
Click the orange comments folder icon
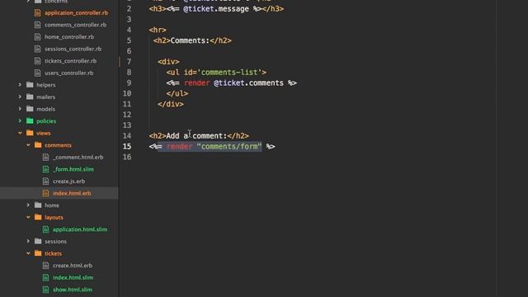[38, 145]
